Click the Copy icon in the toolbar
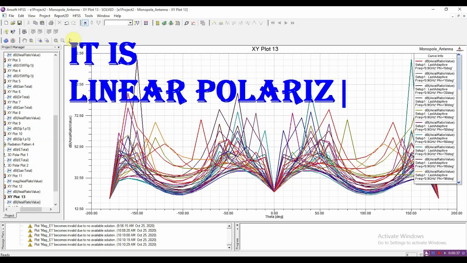 [35, 23]
